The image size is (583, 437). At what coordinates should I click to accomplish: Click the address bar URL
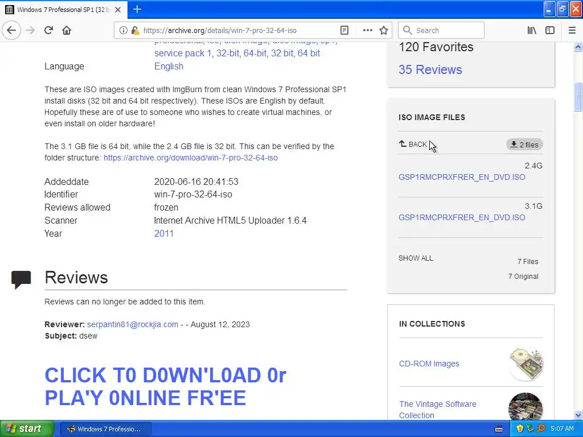(220, 30)
